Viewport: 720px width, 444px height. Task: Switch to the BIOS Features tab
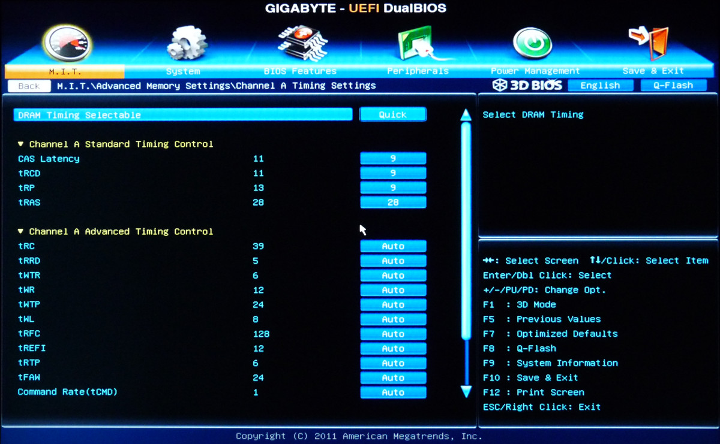[x=300, y=71]
